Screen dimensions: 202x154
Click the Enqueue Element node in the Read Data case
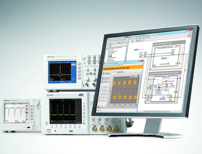coord(171,96)
